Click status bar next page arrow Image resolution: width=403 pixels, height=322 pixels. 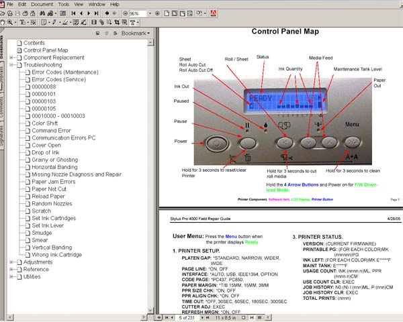[x=202, y=318]
